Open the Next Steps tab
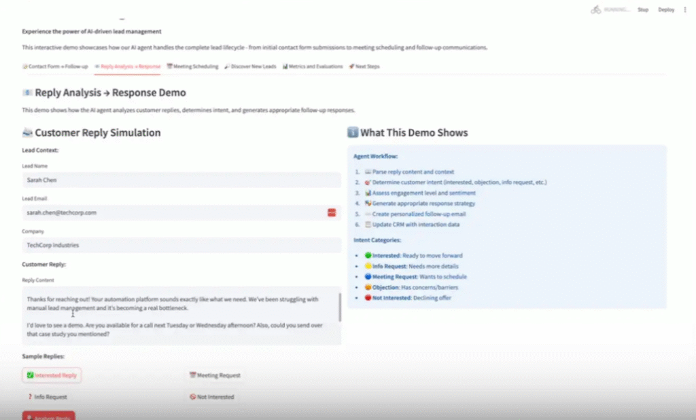Image resolution: width=696 pixels, height=420 pixels. [x=364, y=66]
